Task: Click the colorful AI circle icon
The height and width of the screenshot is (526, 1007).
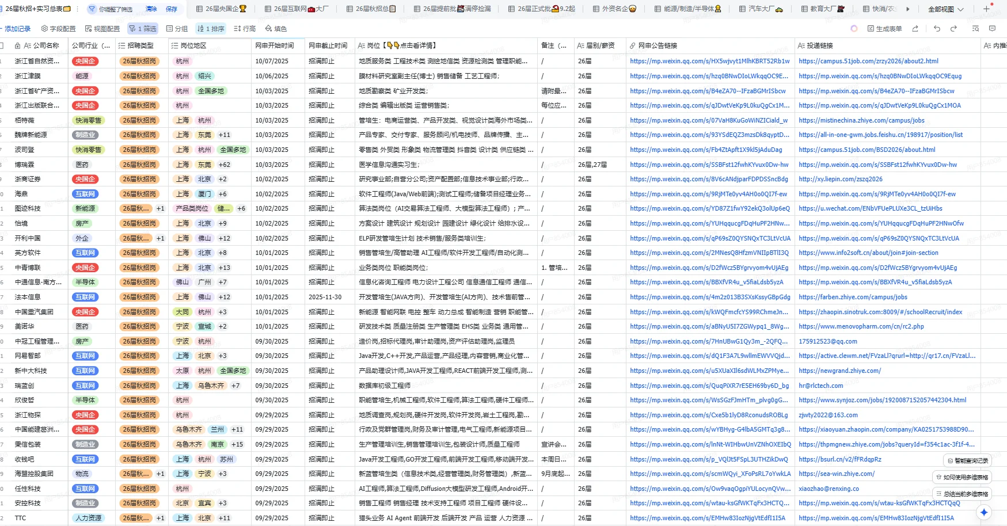Action: 854,29
